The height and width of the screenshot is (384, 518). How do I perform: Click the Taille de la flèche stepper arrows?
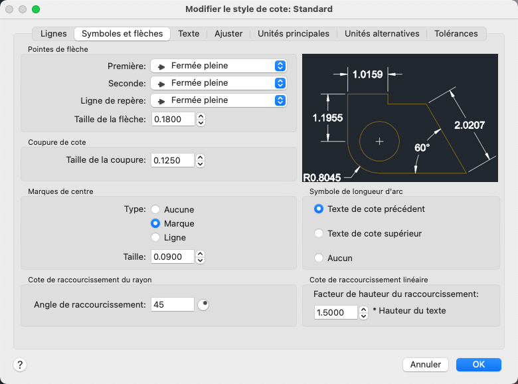[201, 119]
